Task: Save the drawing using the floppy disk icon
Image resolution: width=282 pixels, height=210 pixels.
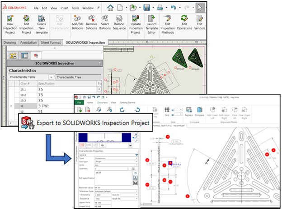Action: tap(147, 8)
